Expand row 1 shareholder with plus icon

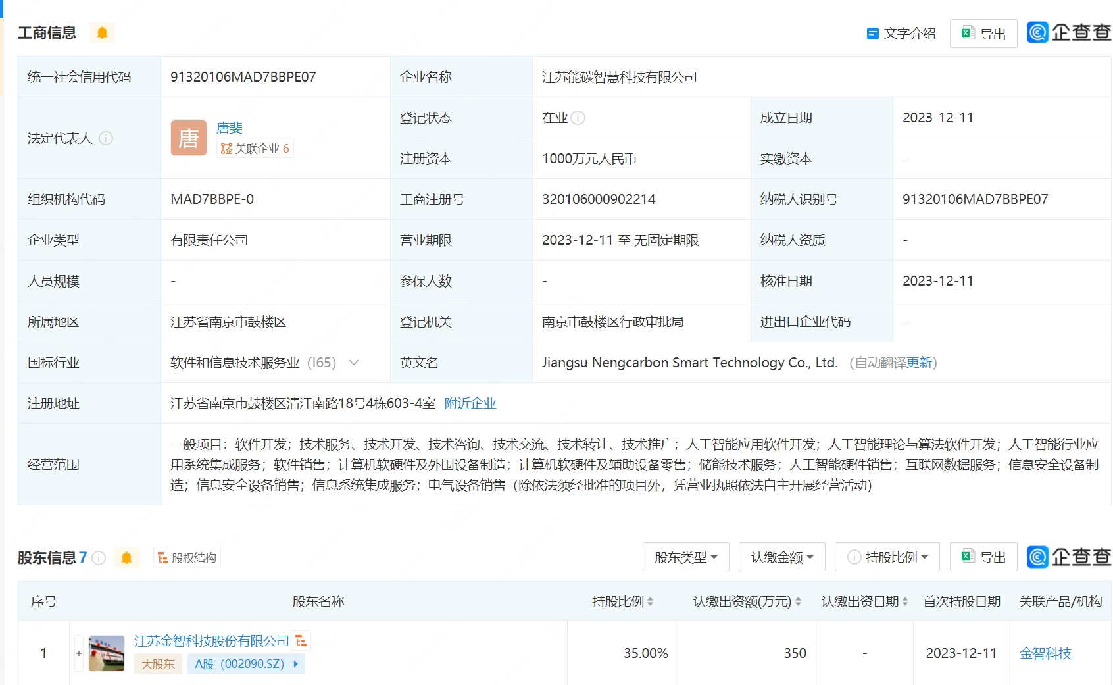(x=79, y=653)
